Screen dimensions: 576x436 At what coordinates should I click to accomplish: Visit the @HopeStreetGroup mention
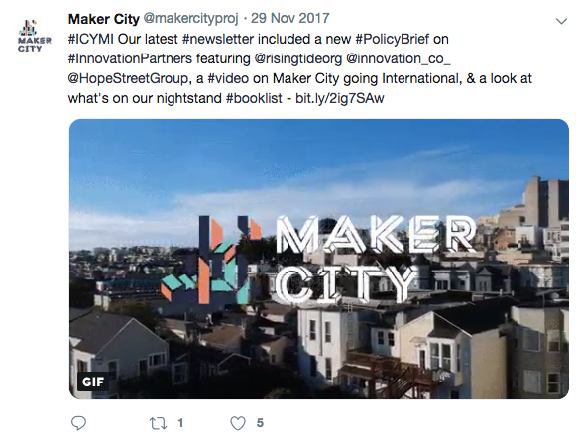(x=128, y=79)
